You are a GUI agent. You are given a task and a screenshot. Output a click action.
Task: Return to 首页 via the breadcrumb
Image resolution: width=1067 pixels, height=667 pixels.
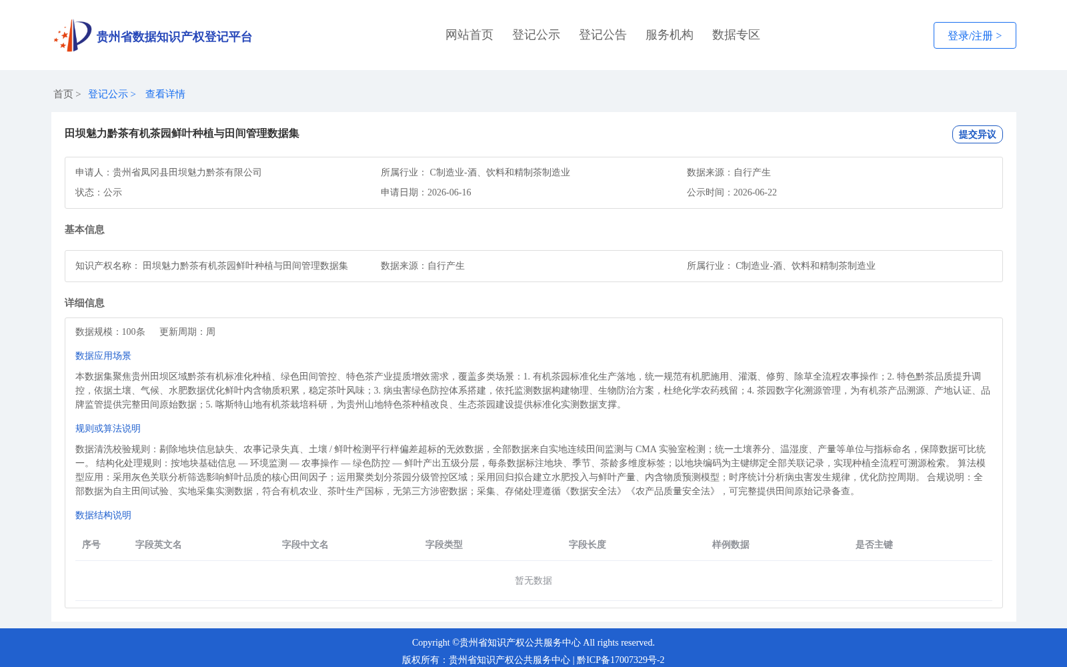[x=63, y=94]
